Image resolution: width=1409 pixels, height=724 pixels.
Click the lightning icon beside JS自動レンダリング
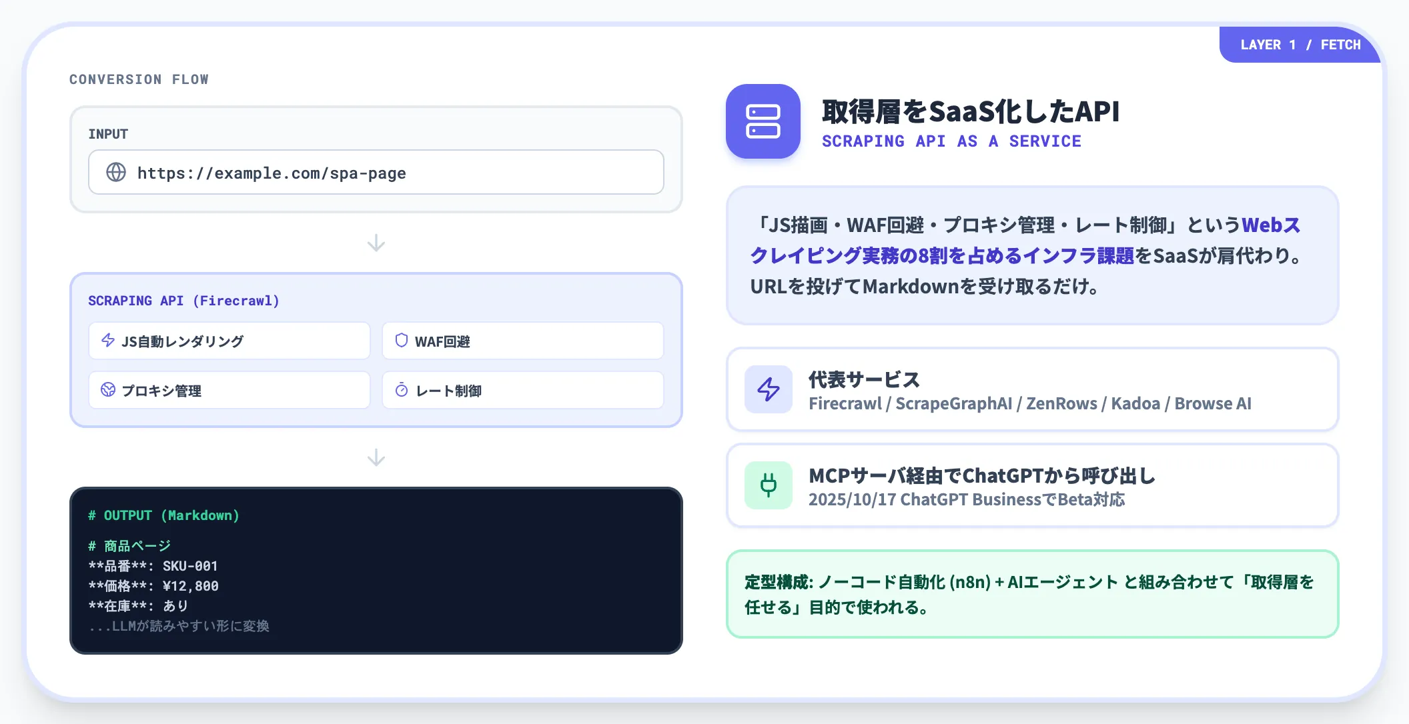pyautogui.click(x=108, y=340)
